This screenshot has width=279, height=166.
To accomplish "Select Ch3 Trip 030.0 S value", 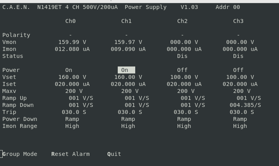I will coord(242,112).
